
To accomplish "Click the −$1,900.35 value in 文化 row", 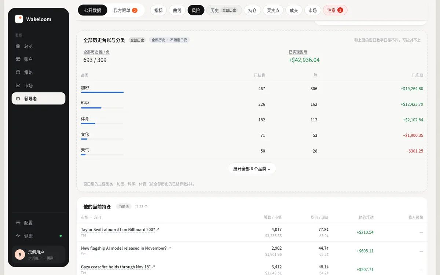I will [413, 135].
